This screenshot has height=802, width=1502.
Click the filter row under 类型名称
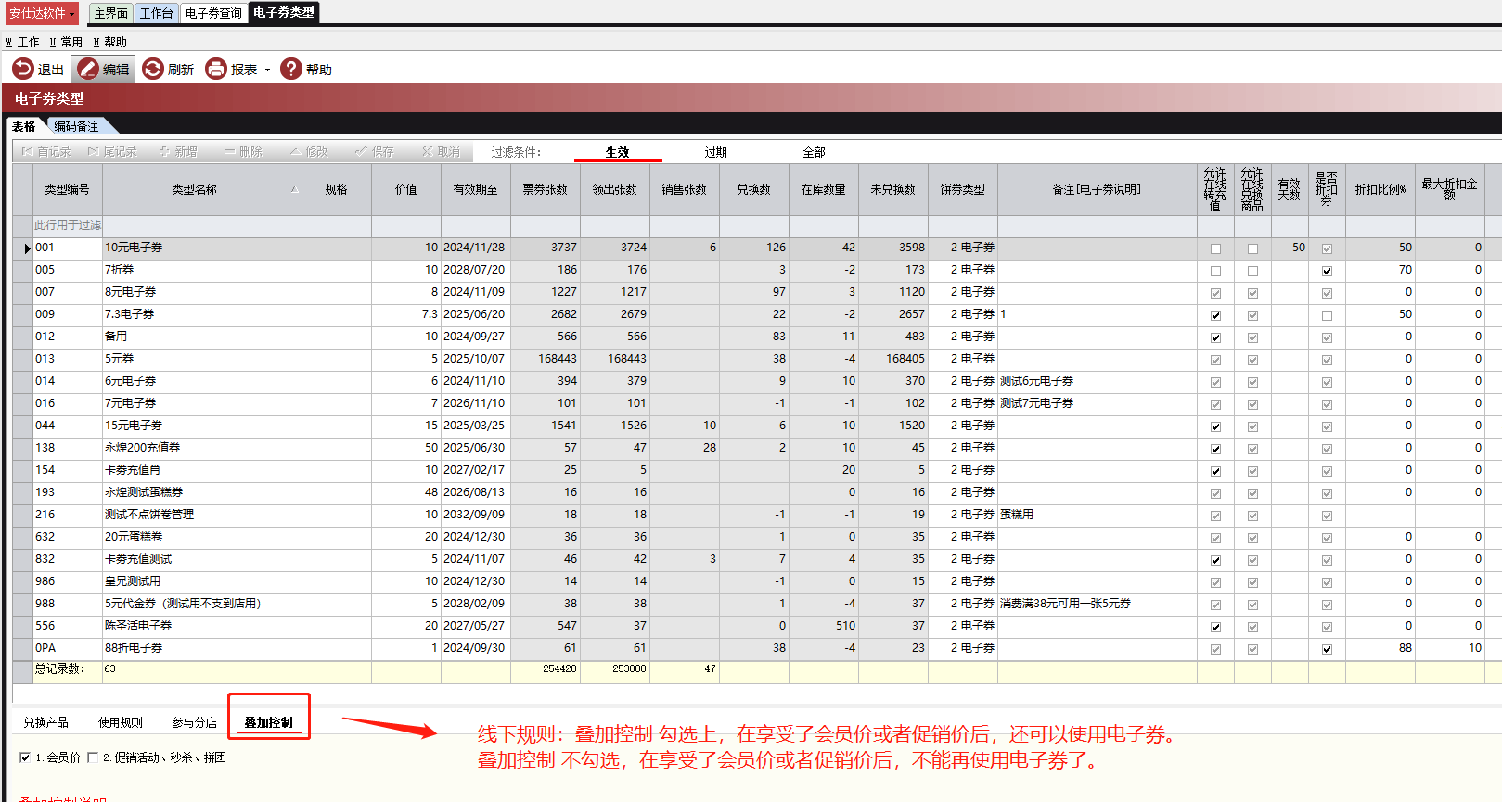coord(201,225)
